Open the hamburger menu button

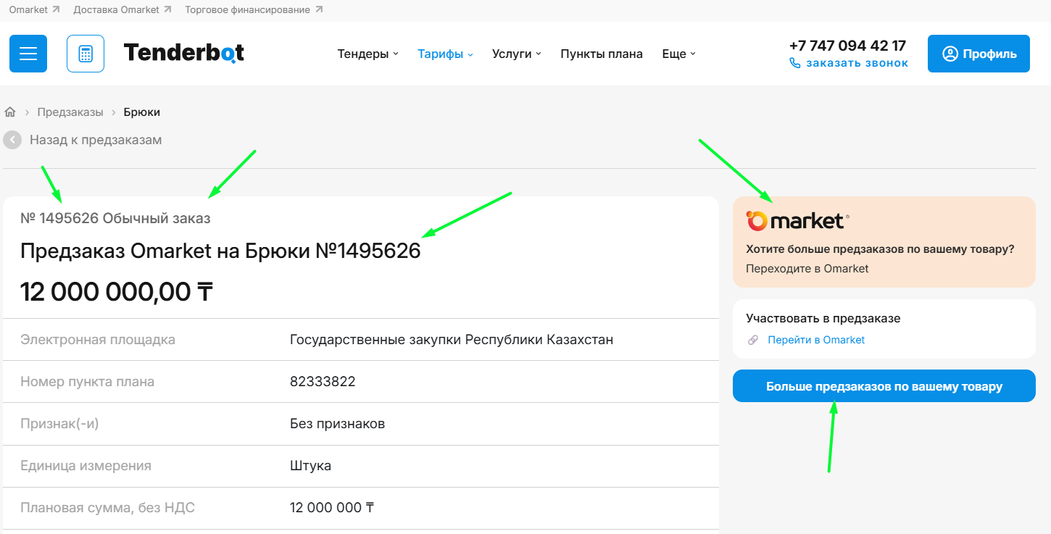click(28, 54)
